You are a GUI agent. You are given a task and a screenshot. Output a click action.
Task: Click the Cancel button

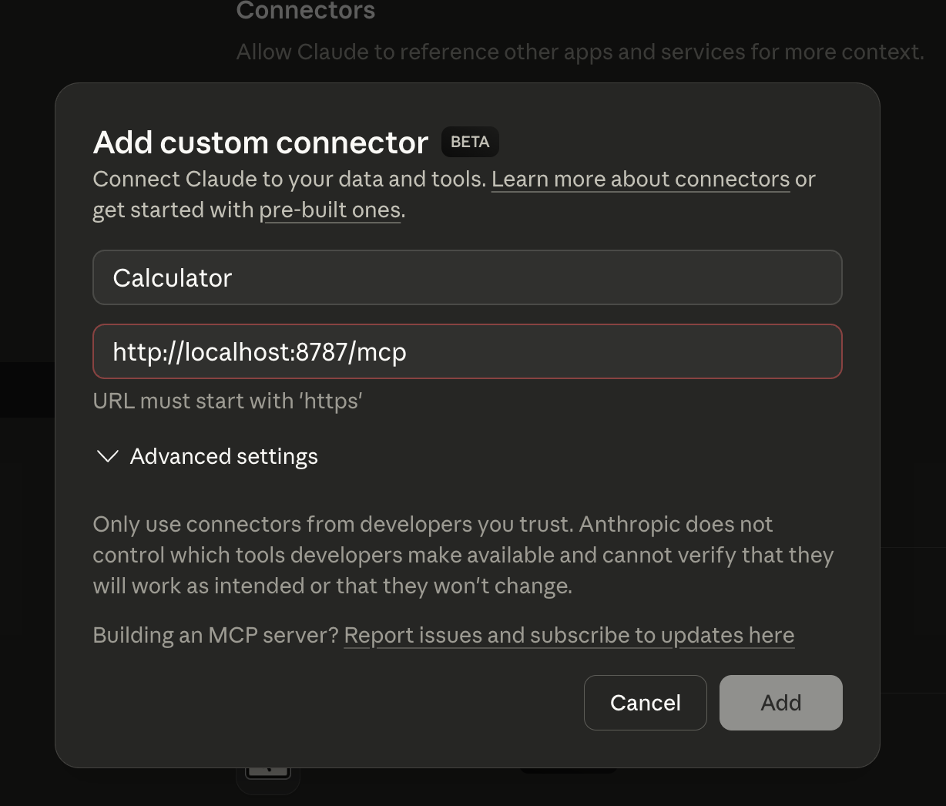tap(645, 702)
